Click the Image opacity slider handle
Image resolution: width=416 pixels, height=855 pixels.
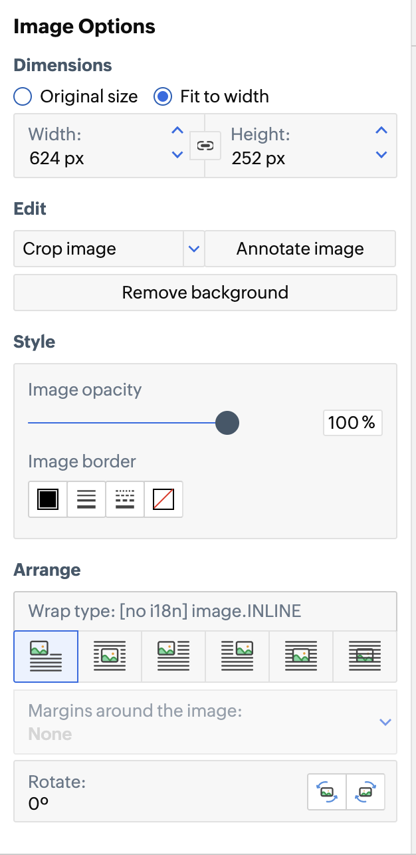[227, 422]
